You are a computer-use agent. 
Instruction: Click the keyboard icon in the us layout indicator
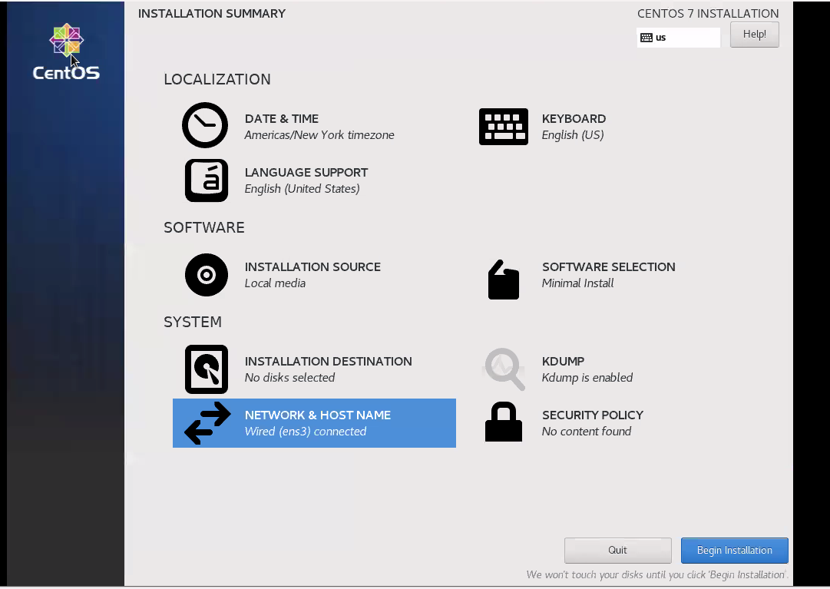click(x=646, y=38)
